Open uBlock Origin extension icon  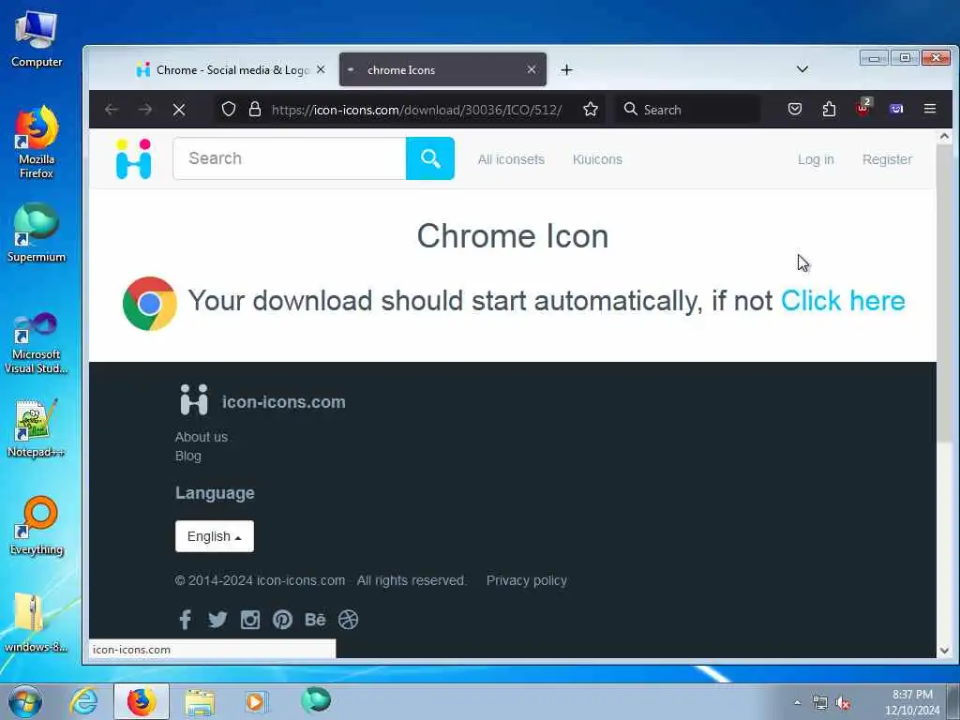coord(863,109)
